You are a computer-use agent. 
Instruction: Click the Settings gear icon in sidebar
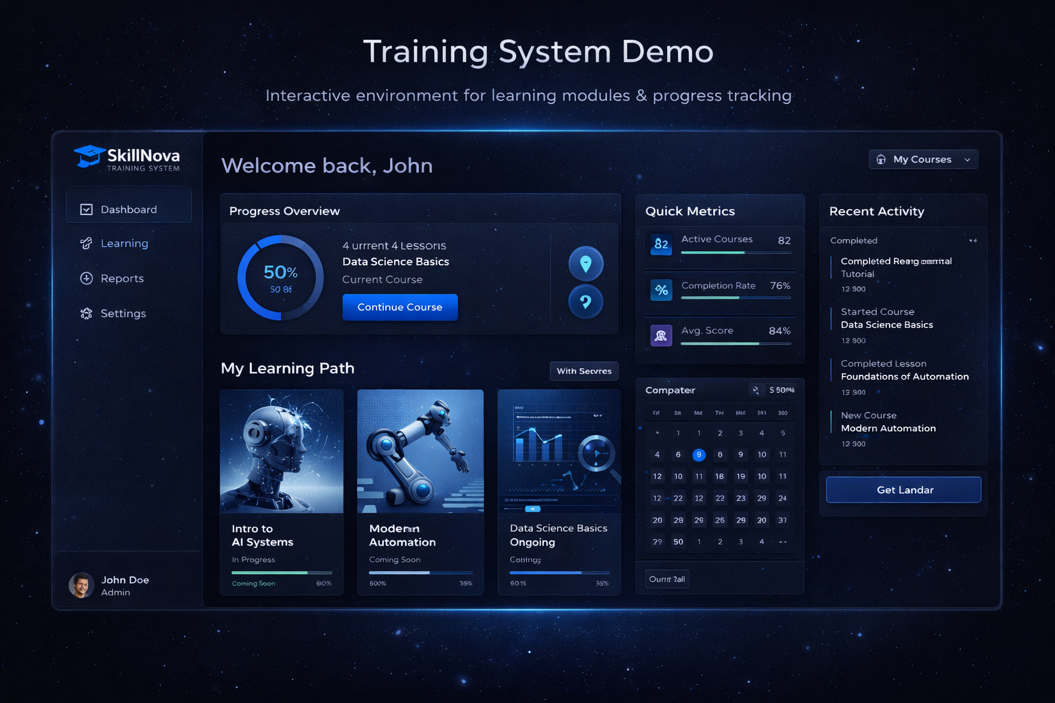click(87, 313)
